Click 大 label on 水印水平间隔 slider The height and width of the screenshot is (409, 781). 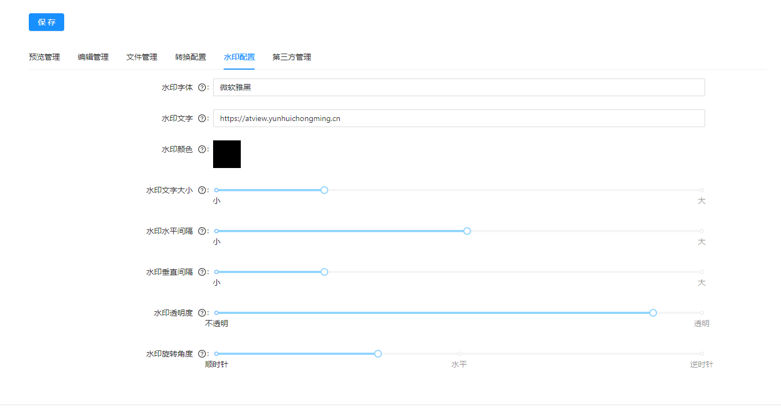click(x=701, y=242)
